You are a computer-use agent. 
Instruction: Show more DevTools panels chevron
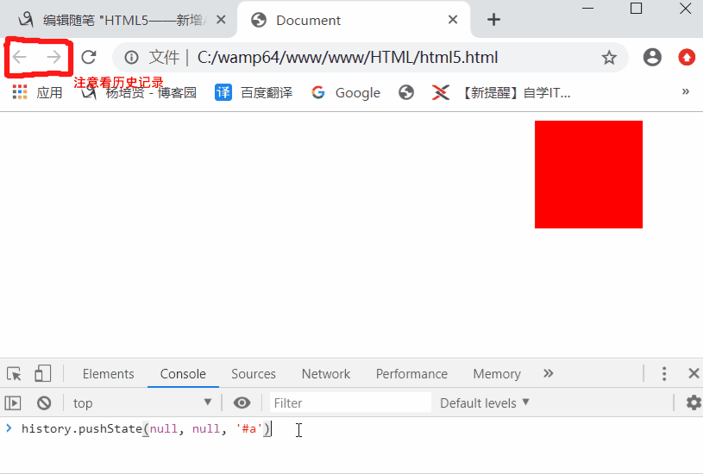pos(548,373)
